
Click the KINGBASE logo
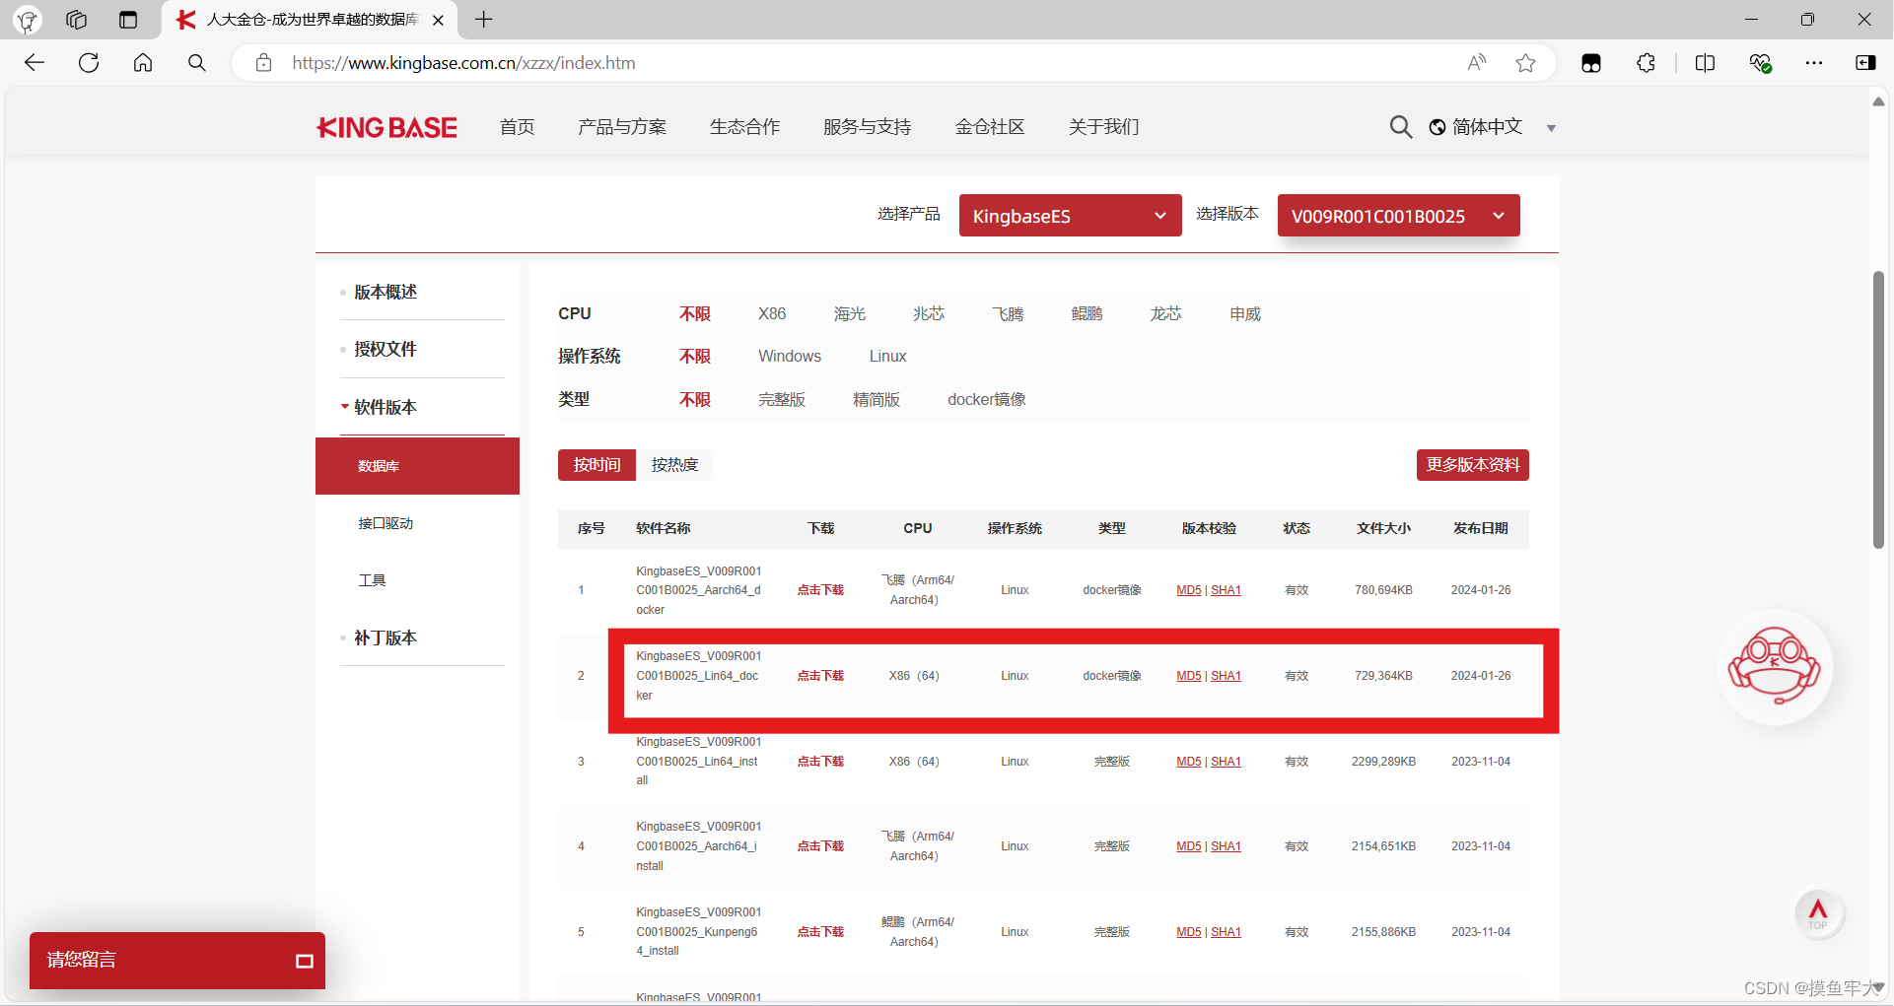point(386,127)
